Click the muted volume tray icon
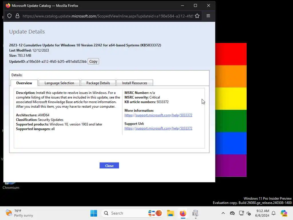Screen dimensions: 293x220 (x=249, y=213)
